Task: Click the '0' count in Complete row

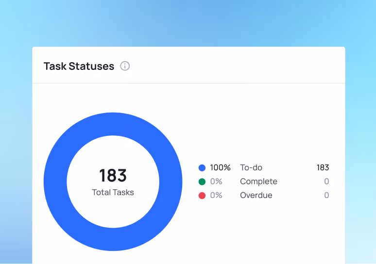Action: pos(326,181)
